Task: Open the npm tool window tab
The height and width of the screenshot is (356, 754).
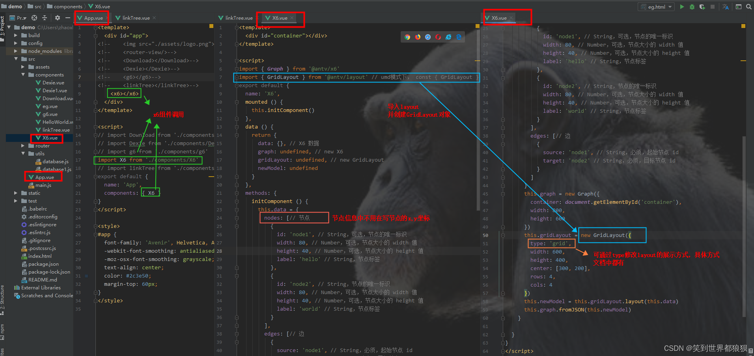Action: pos(2,331)
